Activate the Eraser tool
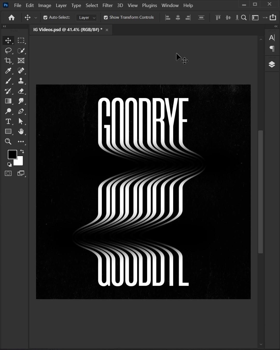The image size is (280, 350). point(21,91)
